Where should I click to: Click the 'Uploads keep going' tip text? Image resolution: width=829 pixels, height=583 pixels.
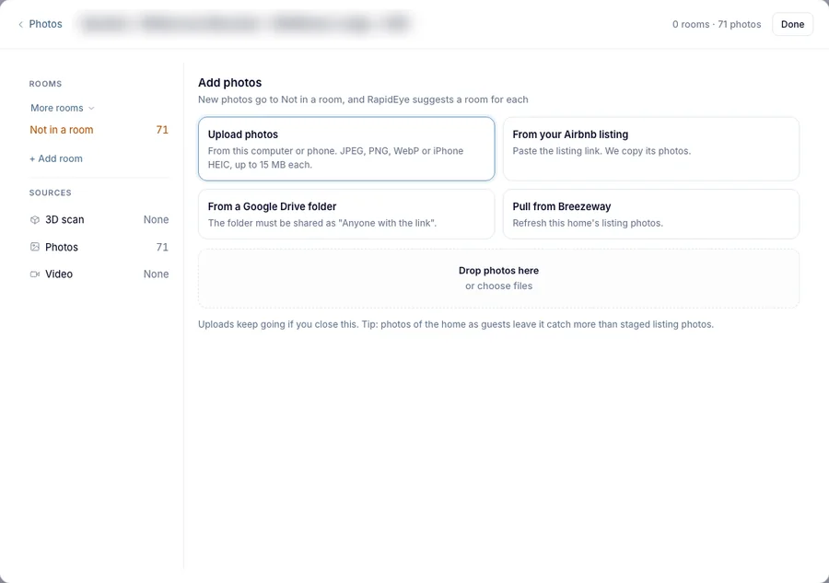456,324
